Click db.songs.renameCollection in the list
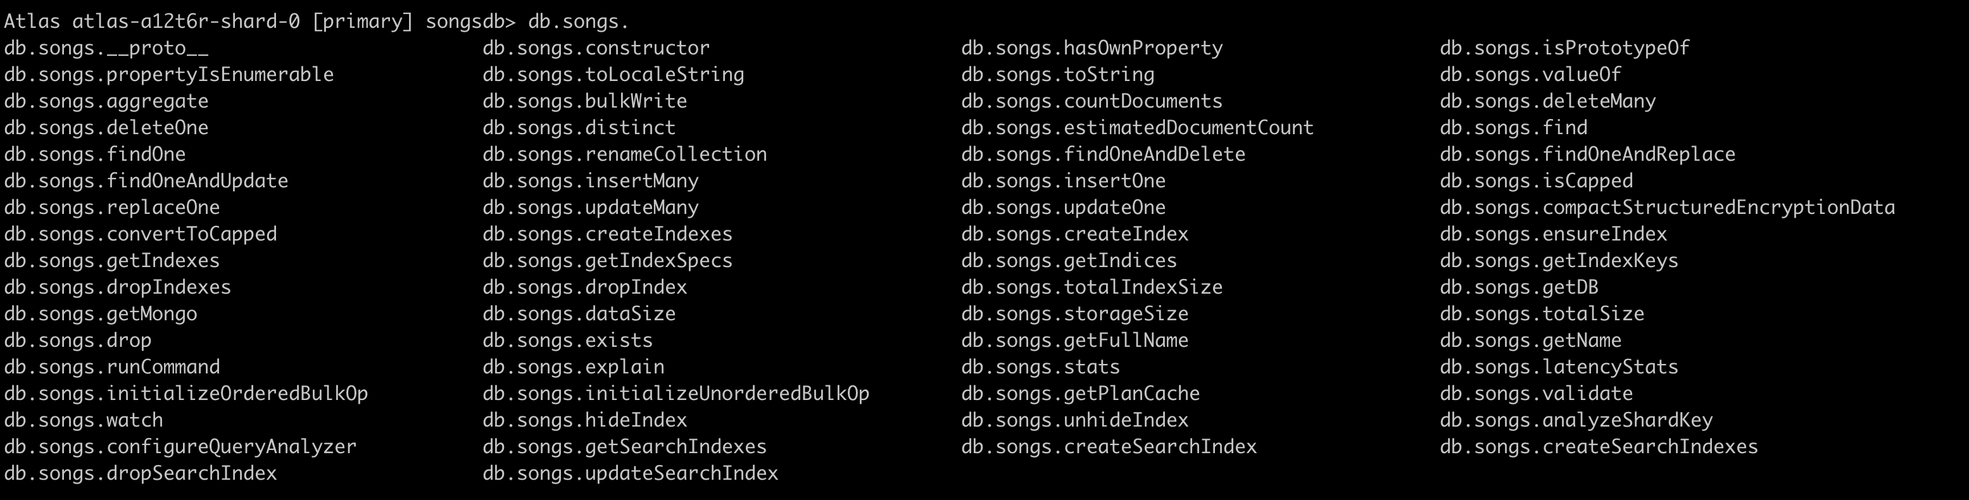The height and width of the screenshot is (500, 1969). tap(624, 154)
